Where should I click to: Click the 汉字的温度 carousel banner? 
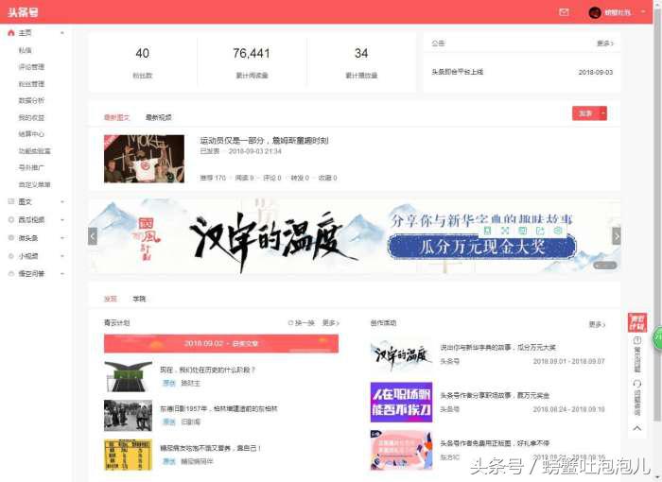pyautogui.click(x=355, y=236)
